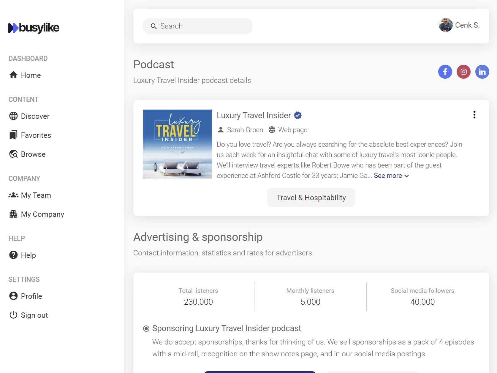The image size is (497, 373).
Task: Click the globe icon beside Web page
Action: tap(272, 130)
